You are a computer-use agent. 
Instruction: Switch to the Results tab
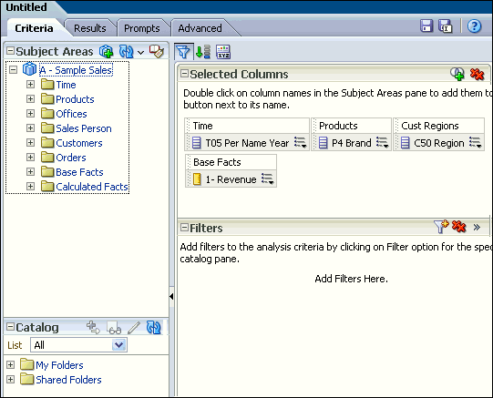pyautogui.click(x=90, y=28)
